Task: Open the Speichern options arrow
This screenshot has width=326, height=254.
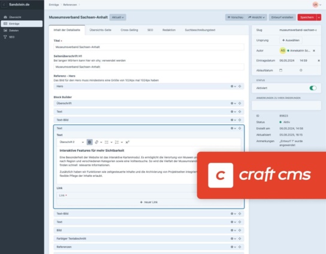Action: click(x=319, y=17)
